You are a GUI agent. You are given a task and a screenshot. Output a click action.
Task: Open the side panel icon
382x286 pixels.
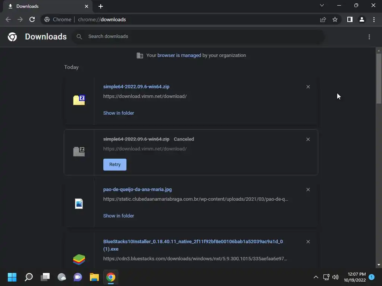coord(350,19)
